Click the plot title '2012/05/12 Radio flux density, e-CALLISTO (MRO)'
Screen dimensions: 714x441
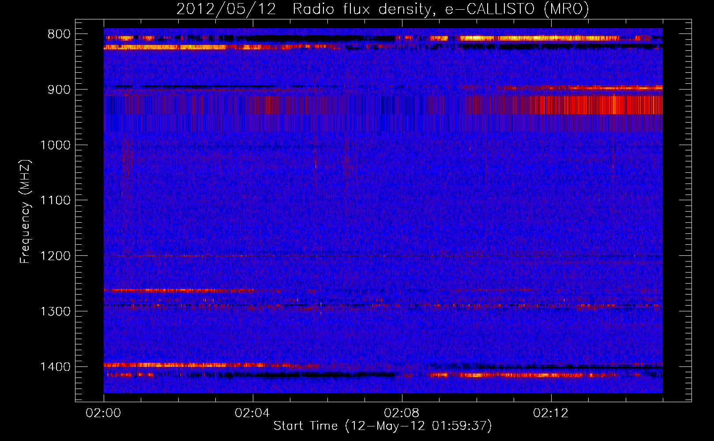pyautogui.click(x=383, y=9)
